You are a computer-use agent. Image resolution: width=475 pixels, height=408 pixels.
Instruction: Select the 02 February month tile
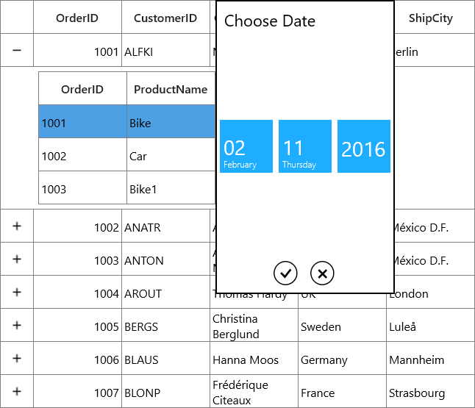(x=246, y=146)
